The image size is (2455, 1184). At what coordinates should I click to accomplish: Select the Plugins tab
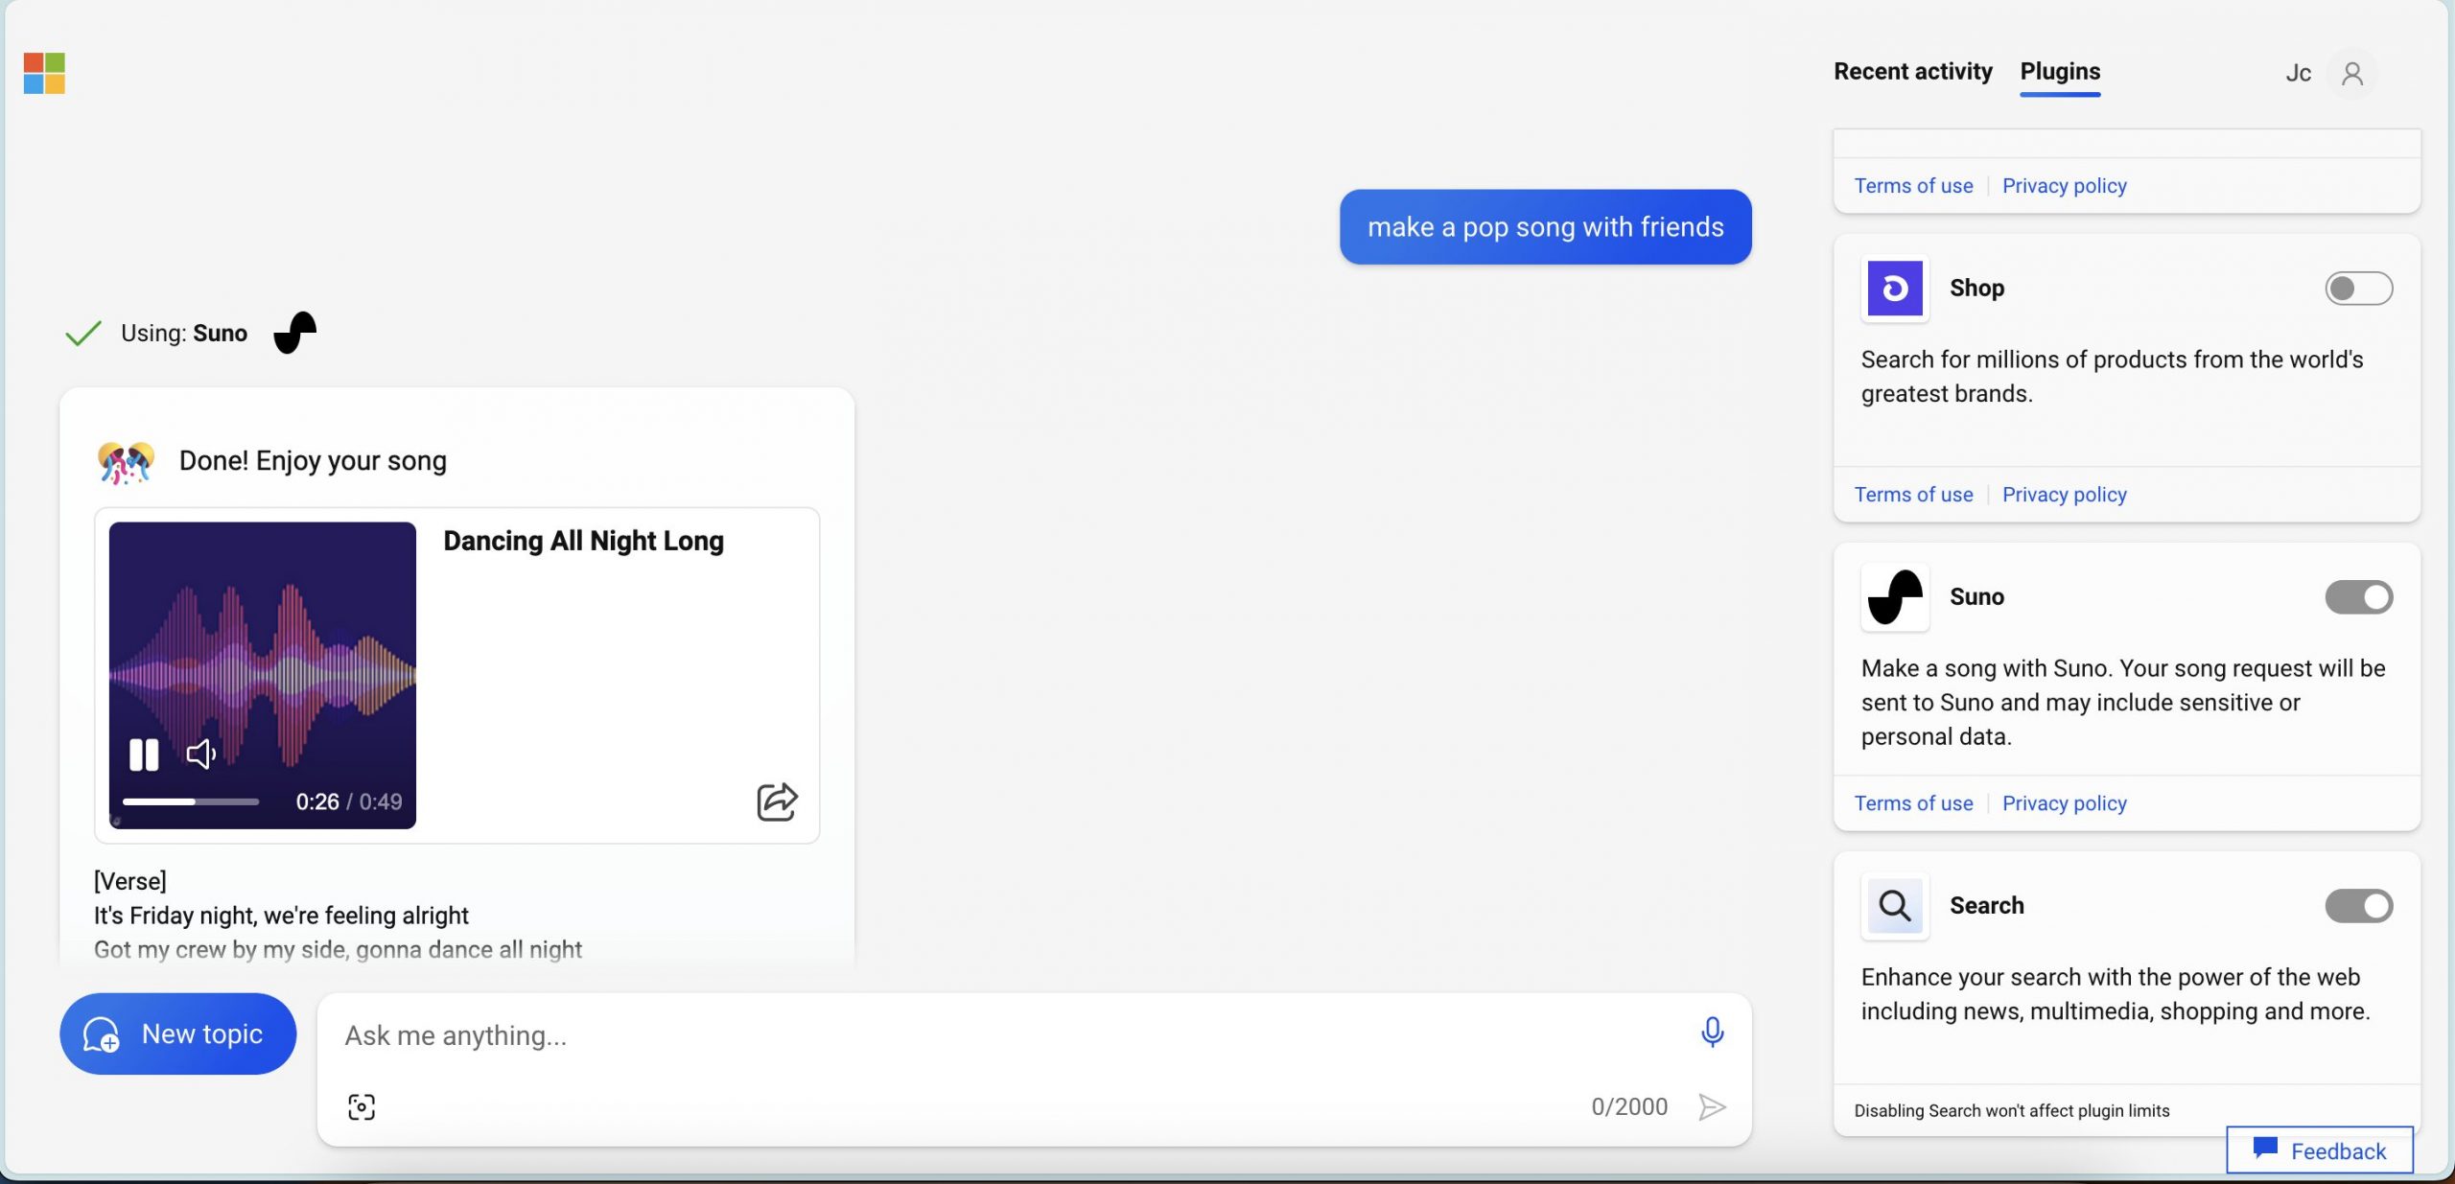click(x=2060, y=72)
